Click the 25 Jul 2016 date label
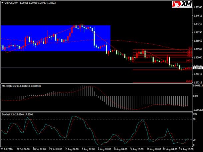Viewport: 203px width, 152px height. pyautogui.click(x=7, y=149)
